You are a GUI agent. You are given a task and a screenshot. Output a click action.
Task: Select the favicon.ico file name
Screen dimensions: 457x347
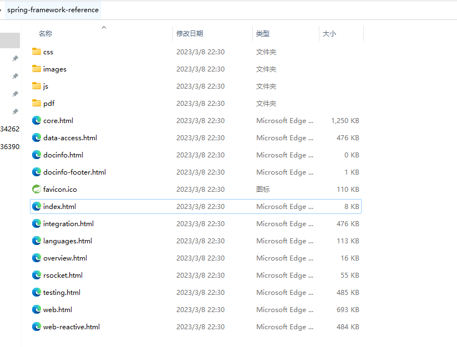[x=60, y=190]
